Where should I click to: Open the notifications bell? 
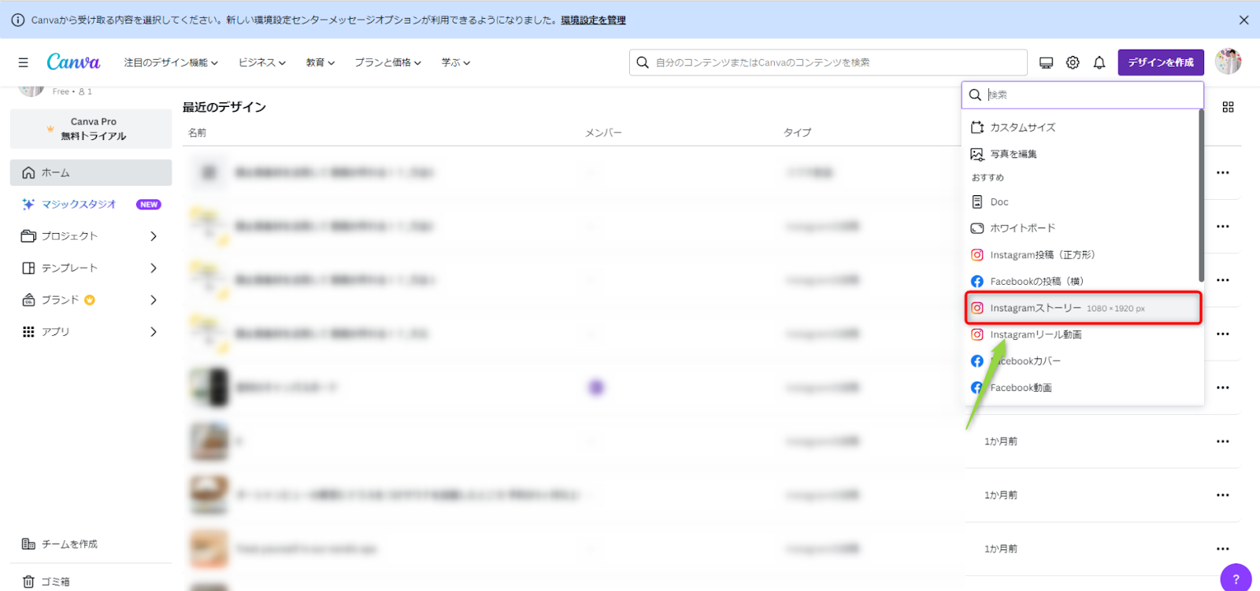[x=1099, y=62]
